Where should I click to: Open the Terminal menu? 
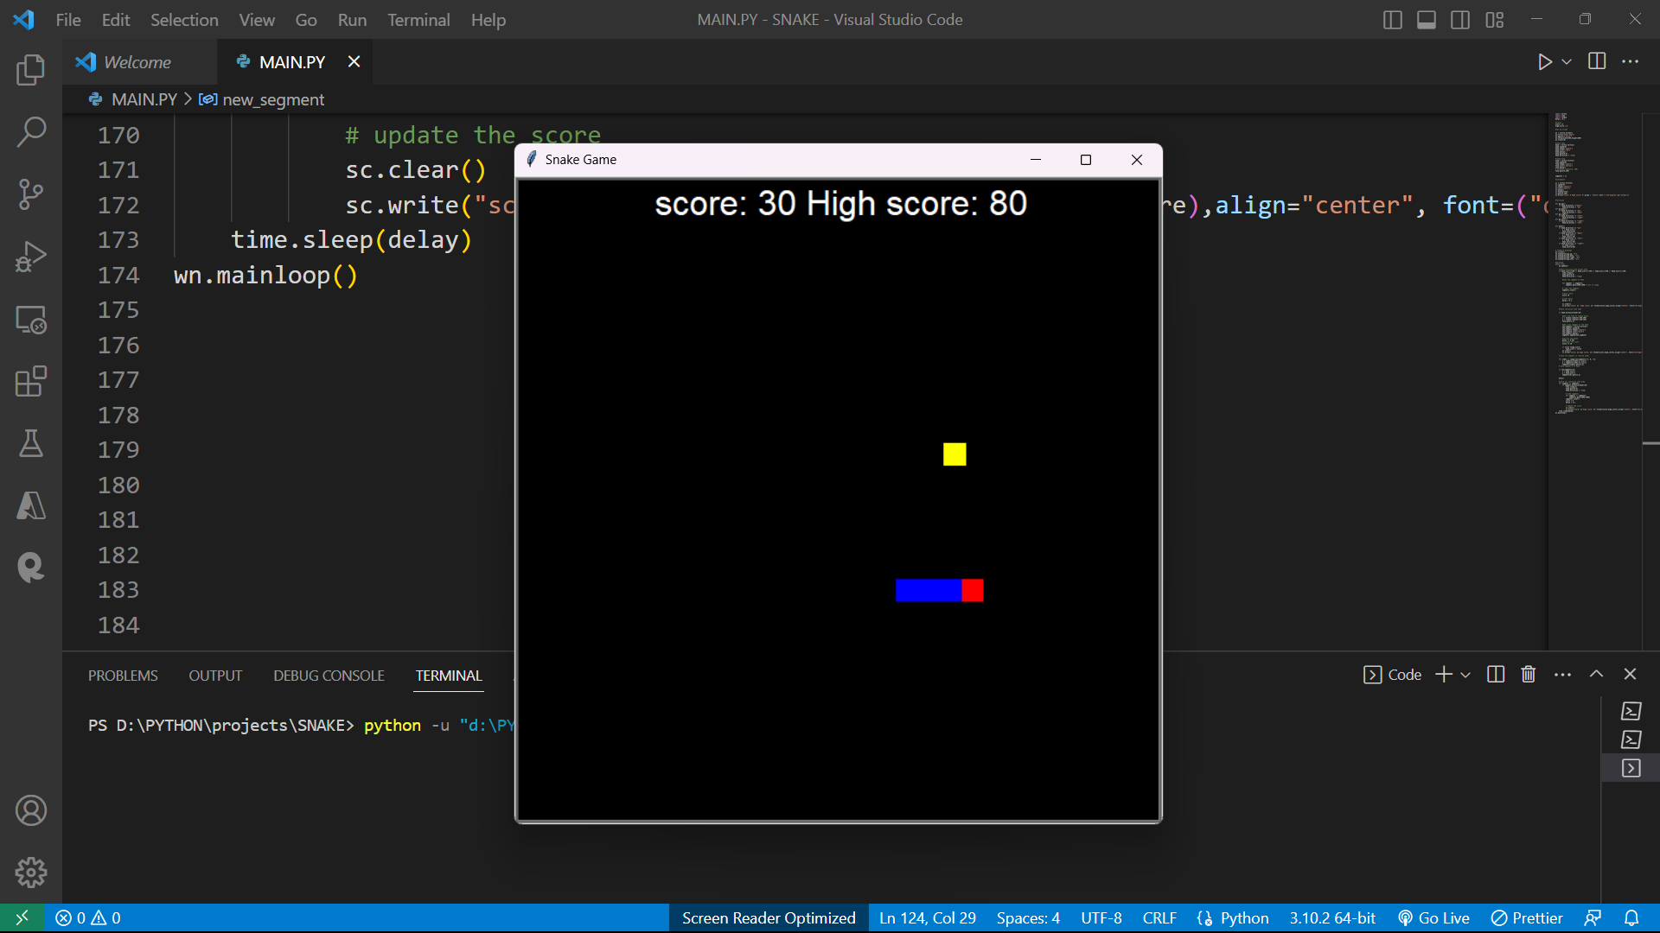[418, 19]
